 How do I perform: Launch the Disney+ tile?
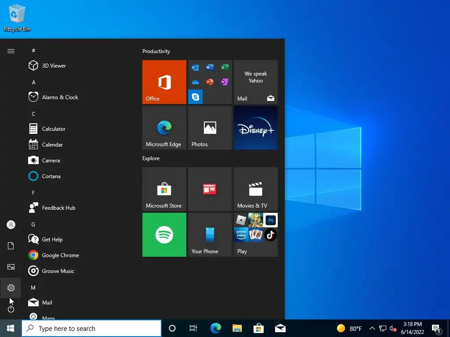click(x=256, y=128)
